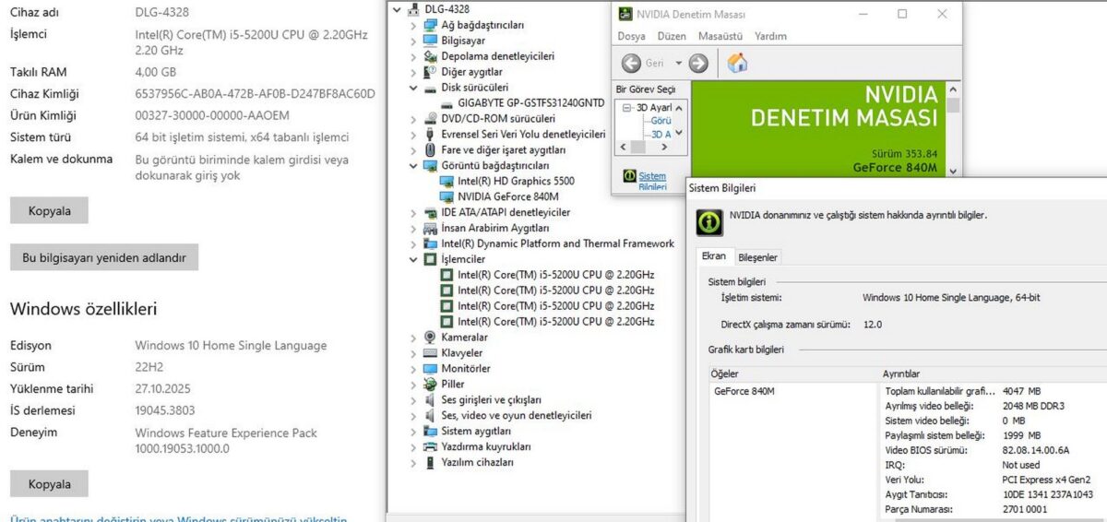Click the Sistem Bilgileri link icon
1107x522 pixels.
(x=629, y=175)
